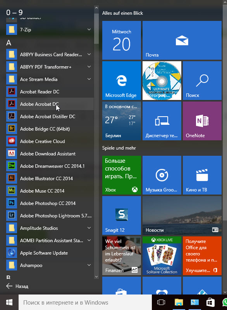Click the Apple Software Update label
227x310 pixels.
point(44,253)
